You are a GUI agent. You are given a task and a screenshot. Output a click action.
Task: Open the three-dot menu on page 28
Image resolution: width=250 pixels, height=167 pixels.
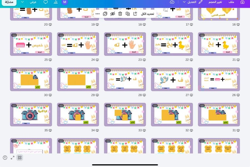pyautogui.click(x=108, y=70)
